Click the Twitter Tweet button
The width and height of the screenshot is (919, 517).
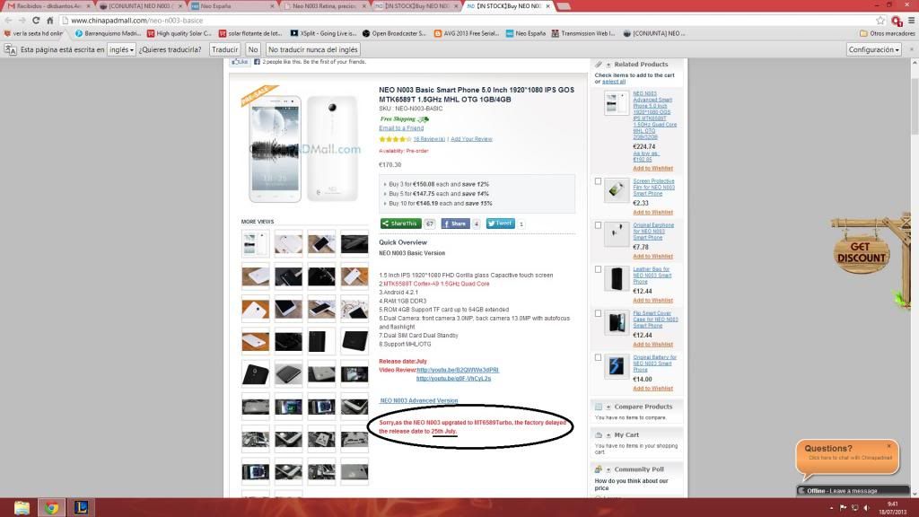pyautogui.click(x=500, y=223)
